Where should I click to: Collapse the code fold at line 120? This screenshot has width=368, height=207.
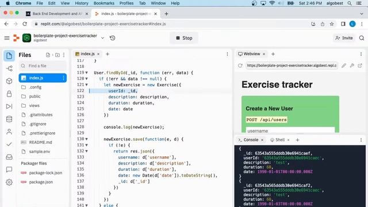[87, 79]
